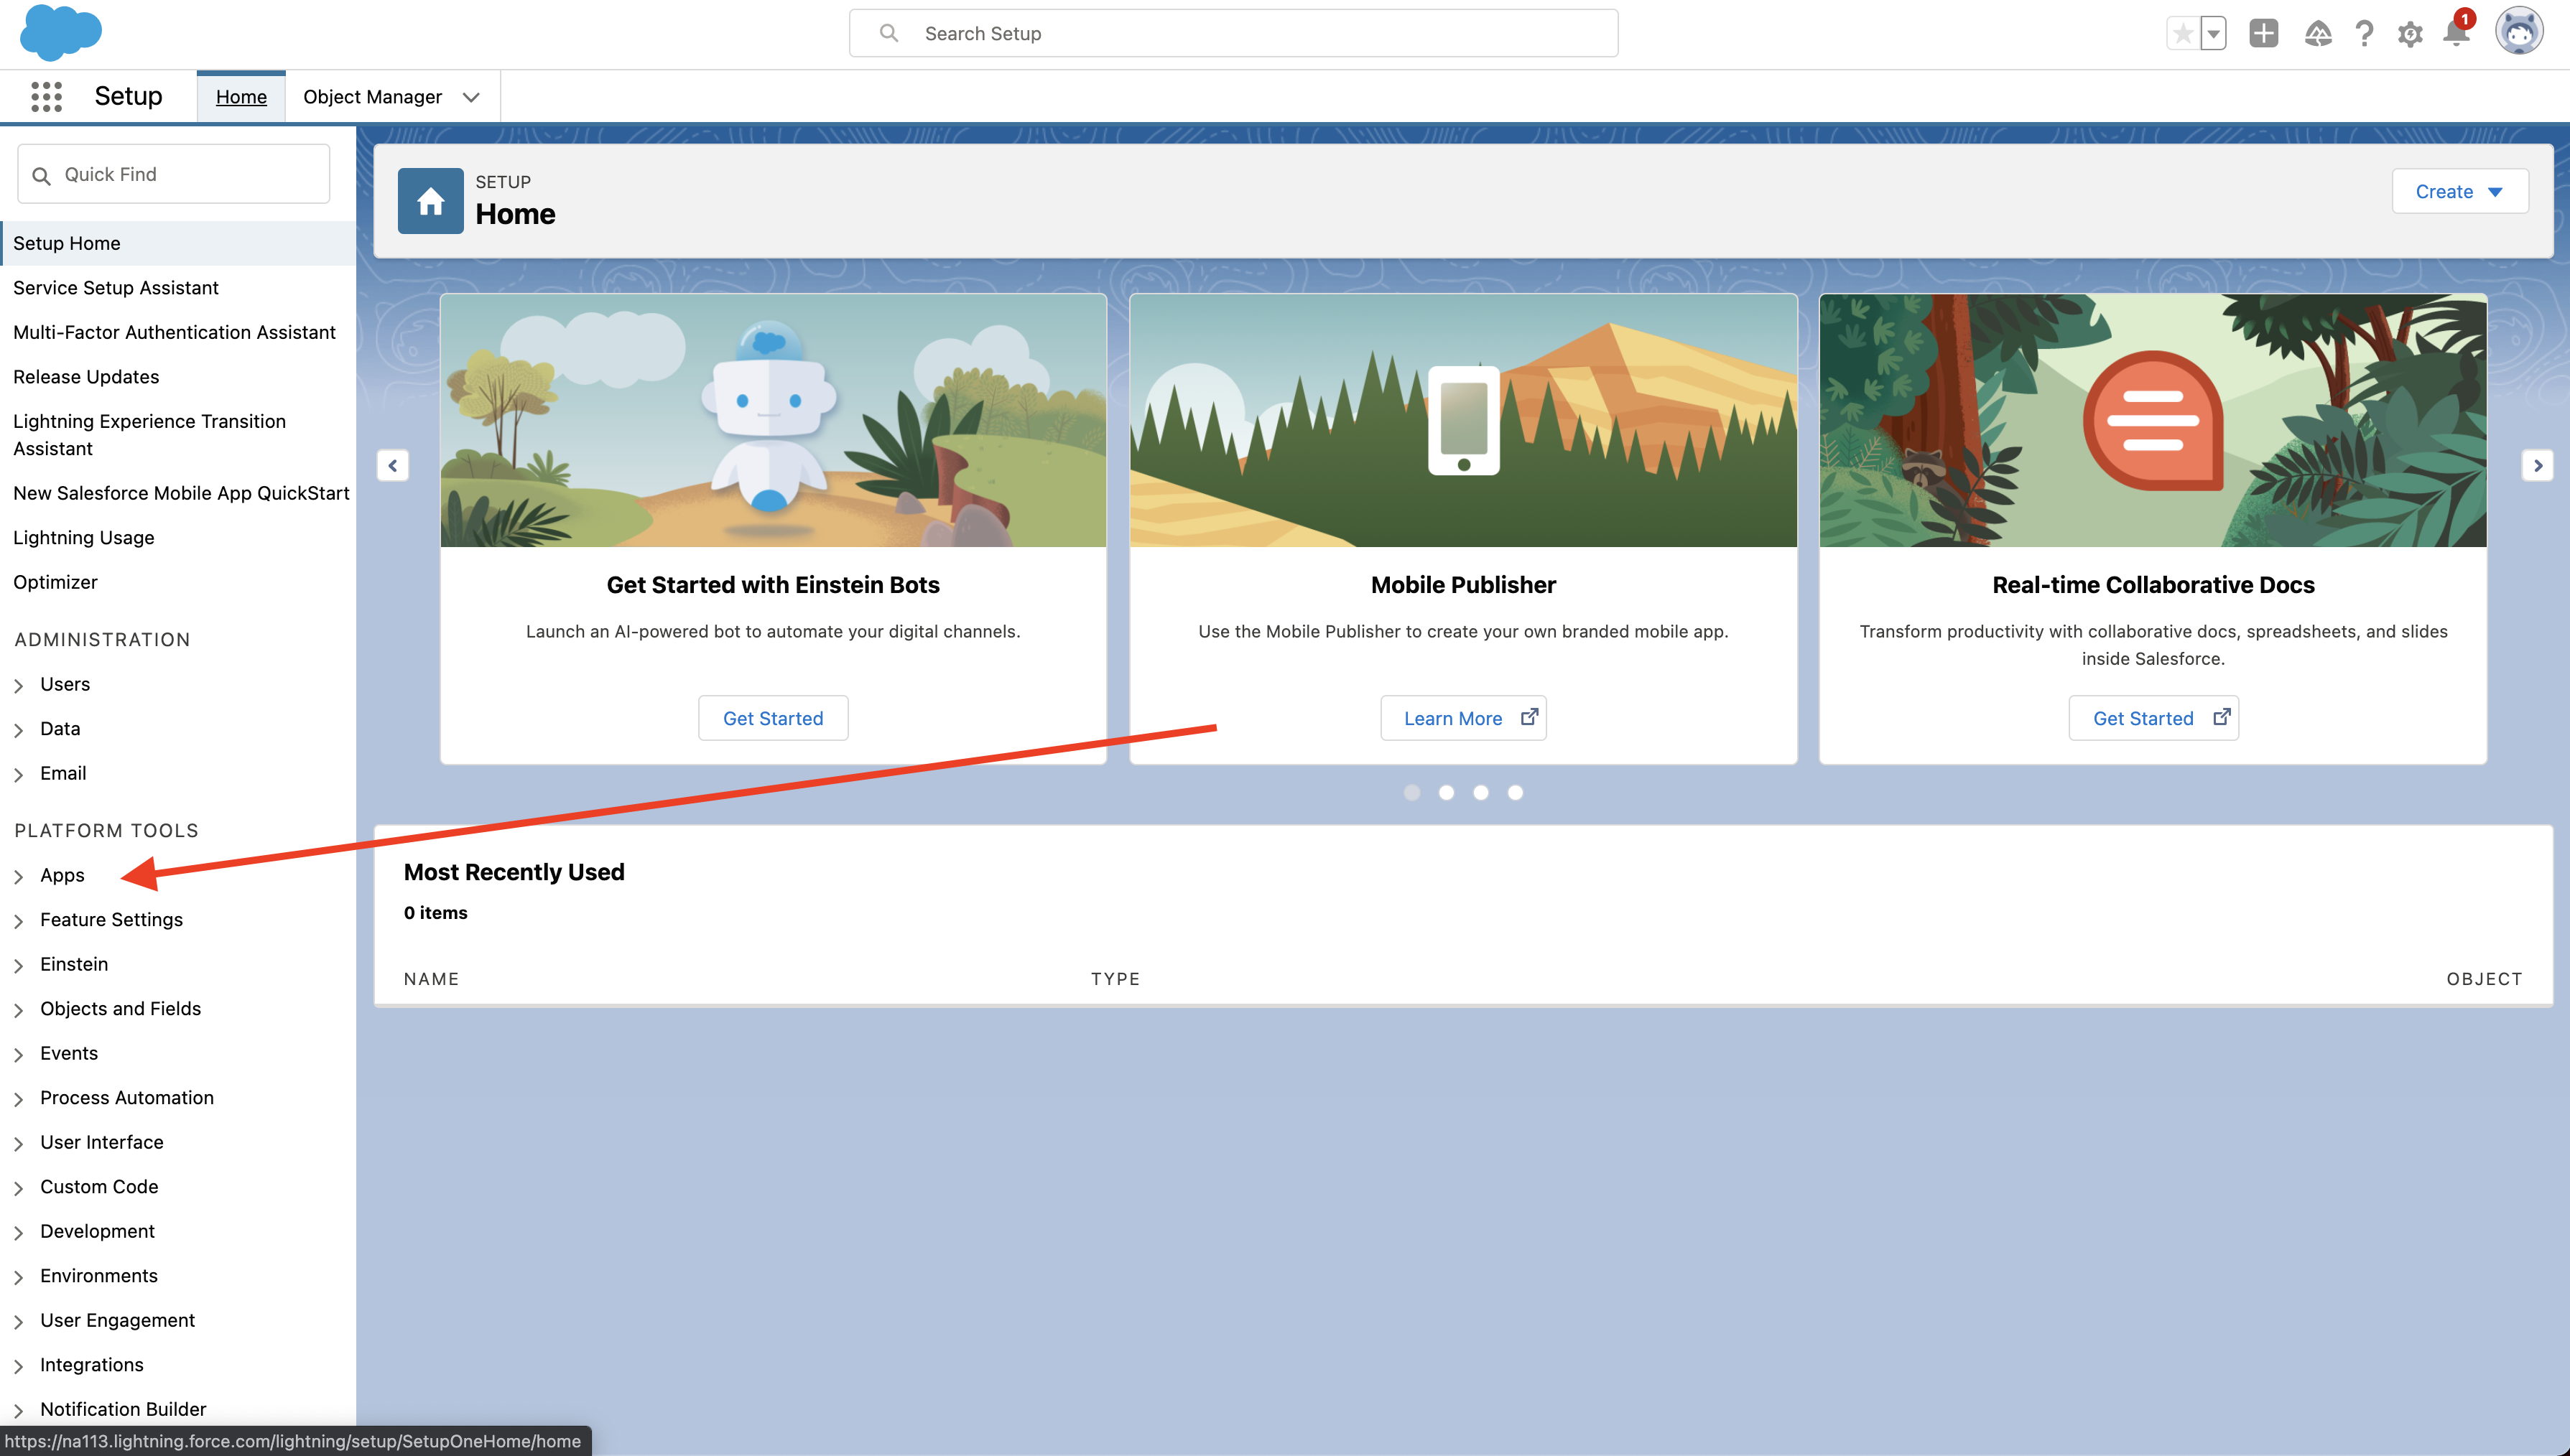The width and height of the screenshot is (2570, 1456).
Task: Click the search magnifier in Search Setup
Action: pyautogui.click(x=889, y=33)
